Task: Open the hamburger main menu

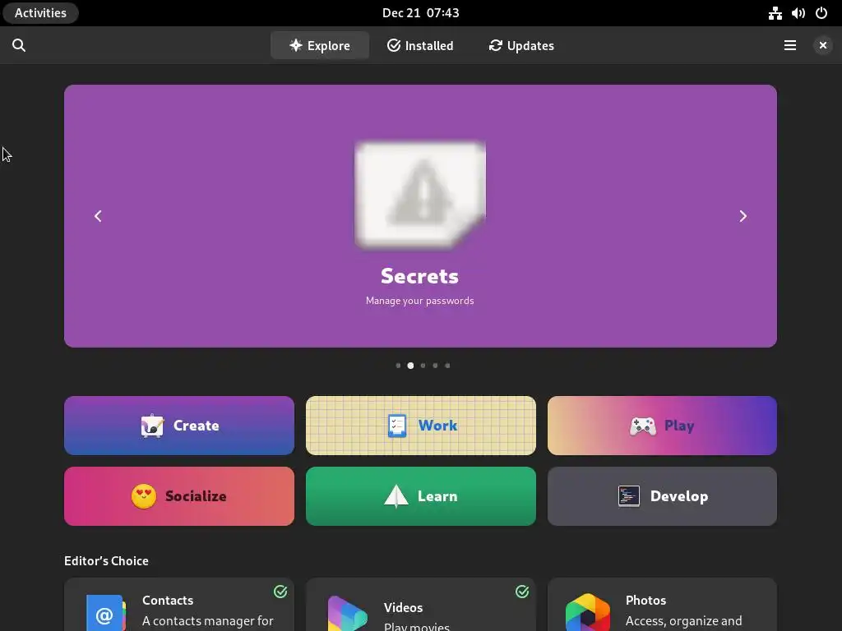Action: [x=790, y=46]
